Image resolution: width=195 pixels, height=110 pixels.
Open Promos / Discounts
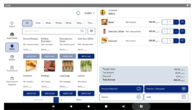166,89
